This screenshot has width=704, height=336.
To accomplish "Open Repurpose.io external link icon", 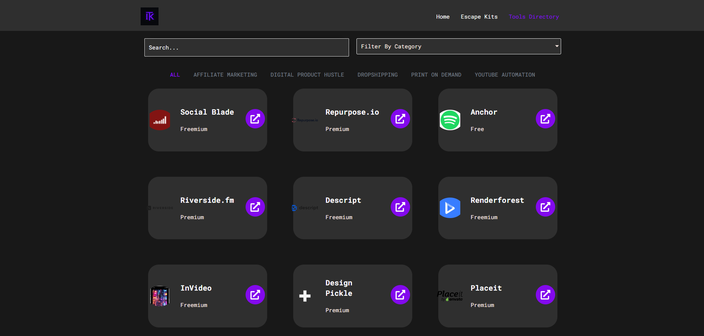I will (400, 119).
